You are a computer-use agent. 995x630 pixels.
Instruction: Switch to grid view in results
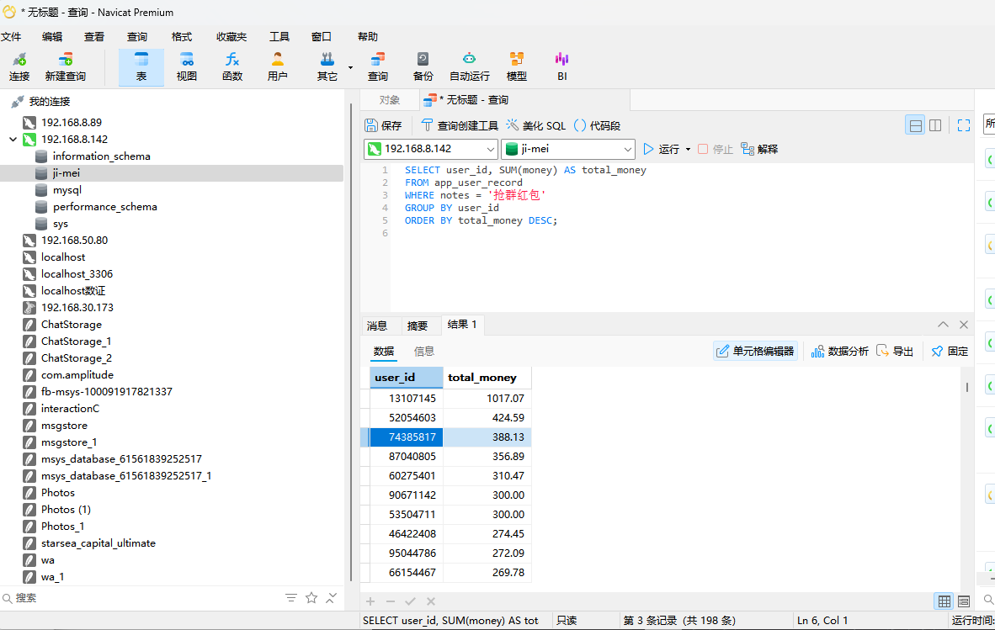[x=944, y=601]
